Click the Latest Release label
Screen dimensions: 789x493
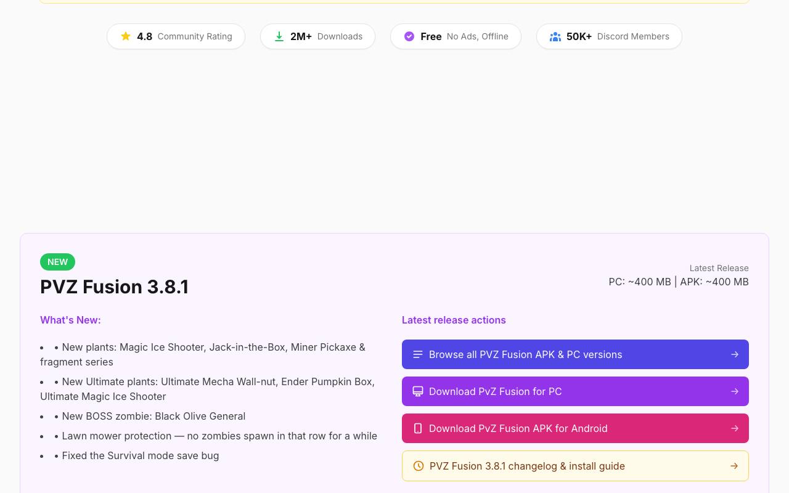[x=719, y=268]
